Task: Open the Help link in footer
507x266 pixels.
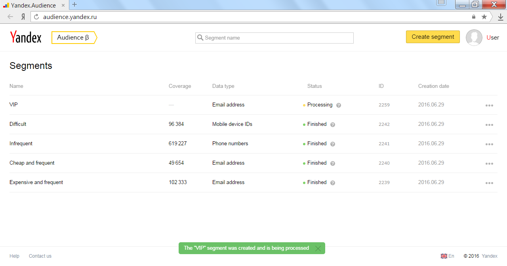Action: (x=14, y=256)
